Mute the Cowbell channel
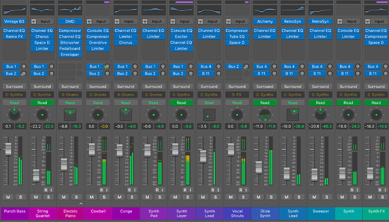The width and height of the screenshot is (389, 222). tap(92, 197)
